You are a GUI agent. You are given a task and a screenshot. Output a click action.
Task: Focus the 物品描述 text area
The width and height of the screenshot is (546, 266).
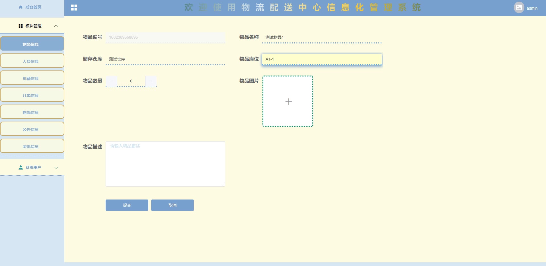point(165,164)
